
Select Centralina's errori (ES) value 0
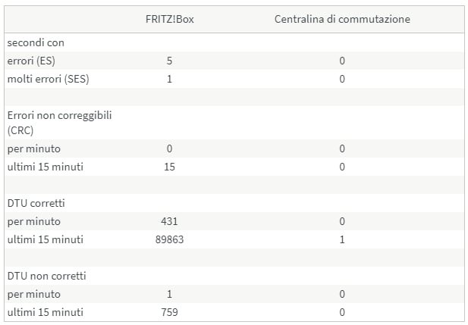point(342,61)
